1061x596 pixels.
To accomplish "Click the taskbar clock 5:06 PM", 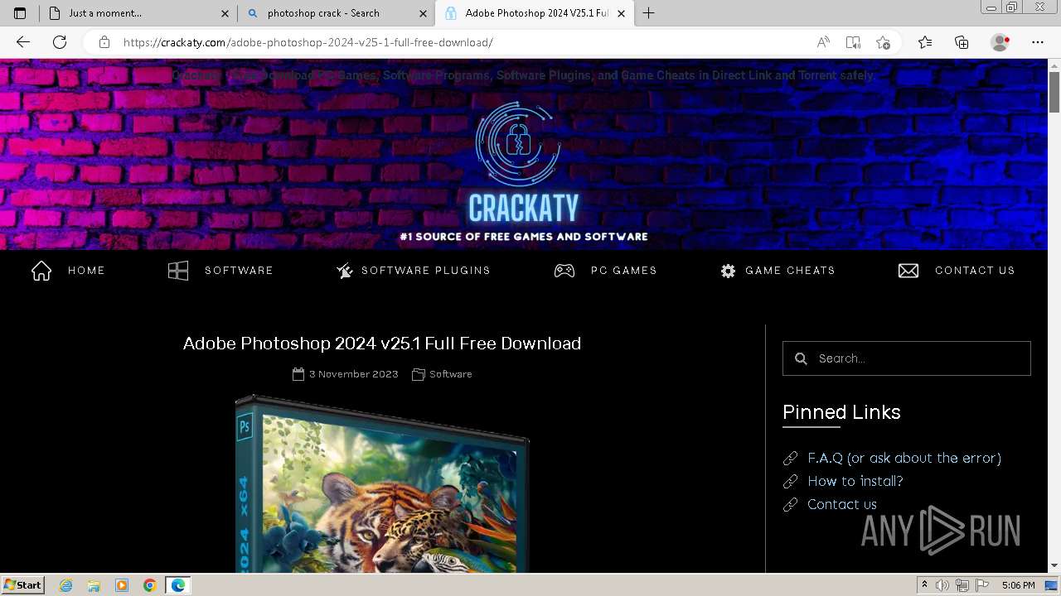I will pyautogui.click(x=1018, y=585).
